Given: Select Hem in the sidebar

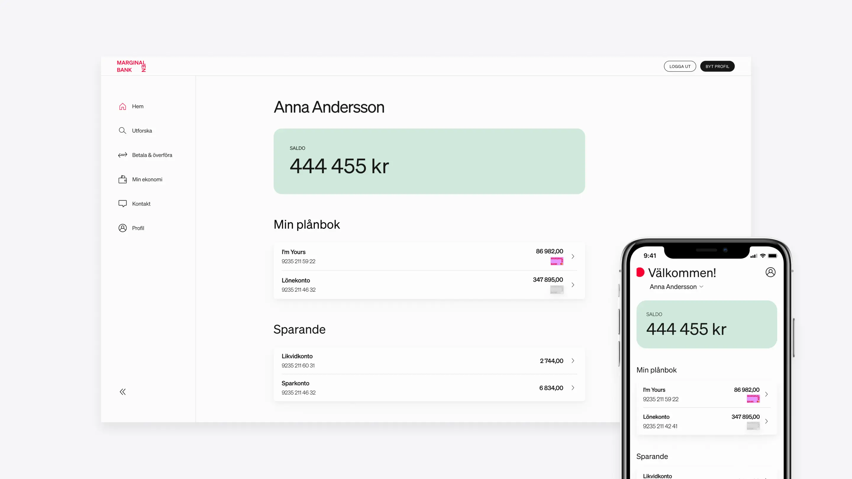Looking at the screenshot, I should (137, 106).
